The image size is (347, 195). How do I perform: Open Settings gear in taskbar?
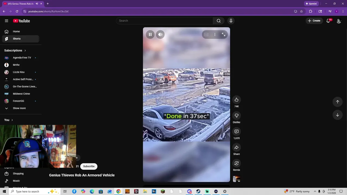tap(225, 191)
